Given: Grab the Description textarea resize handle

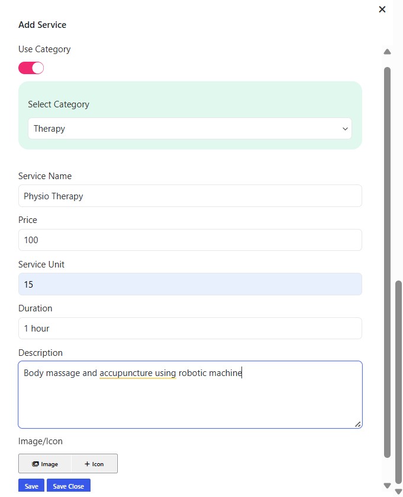Looking at the screenshot, I should pyautogui.click(x=358, y=424).
